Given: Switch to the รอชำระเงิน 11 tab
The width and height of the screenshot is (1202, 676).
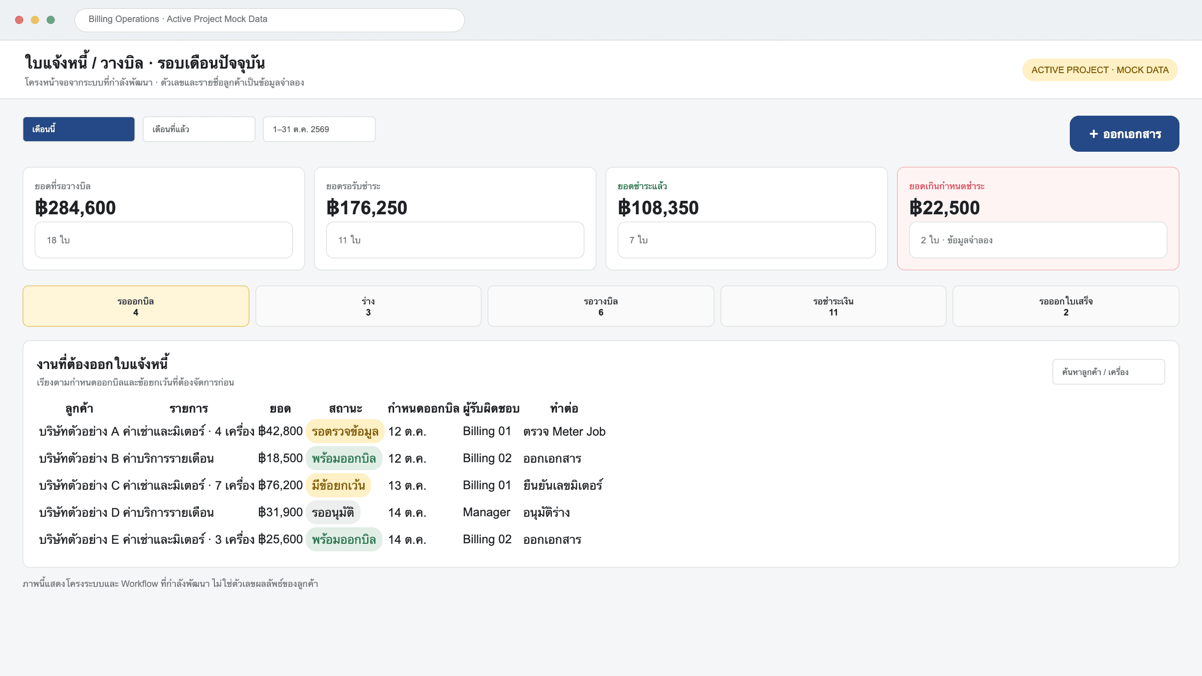Looking at the screenshot, I should tap(833, 306).
